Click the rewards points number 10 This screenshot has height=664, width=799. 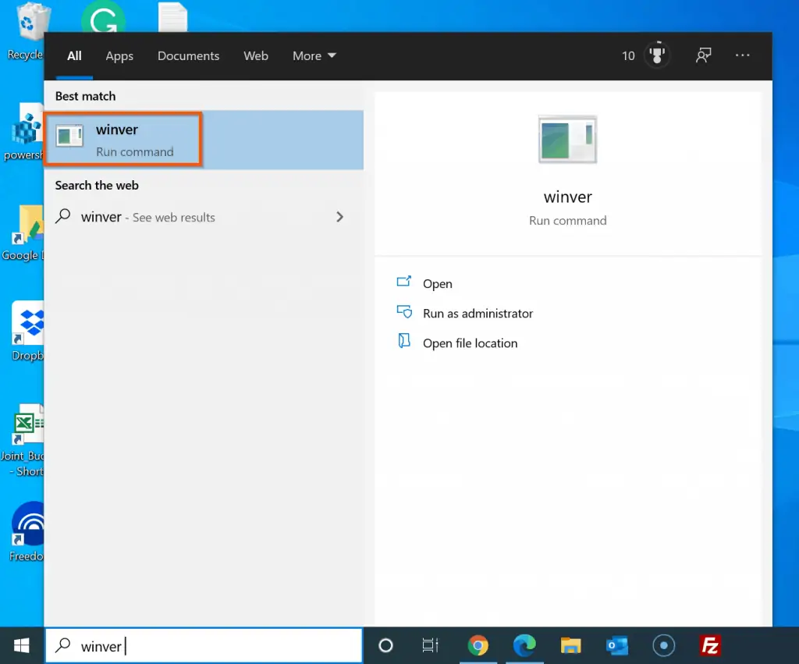628,55
